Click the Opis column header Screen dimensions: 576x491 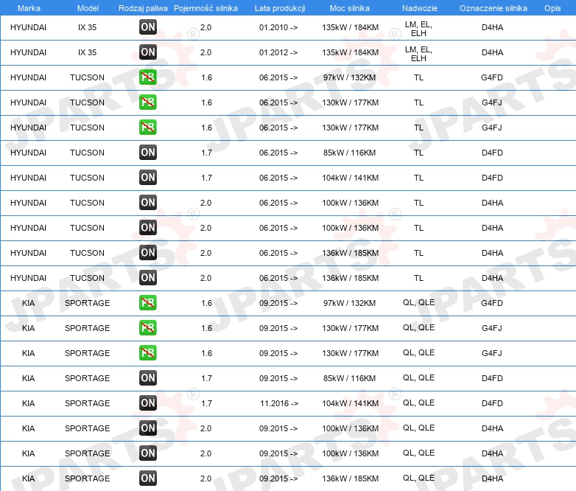[552, 8]
